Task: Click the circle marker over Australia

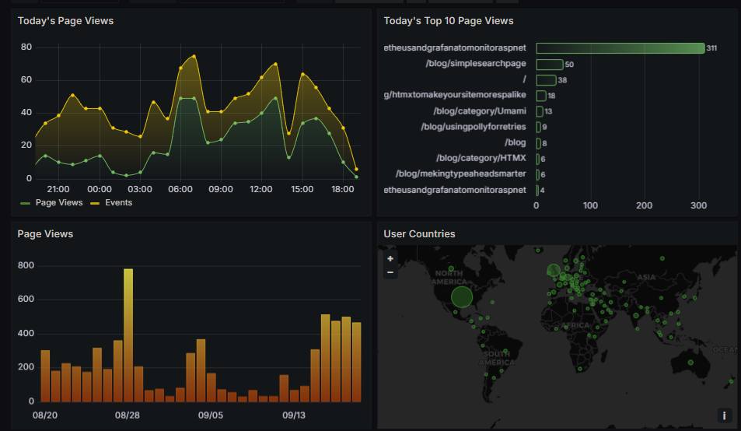Action: [690, 363]
